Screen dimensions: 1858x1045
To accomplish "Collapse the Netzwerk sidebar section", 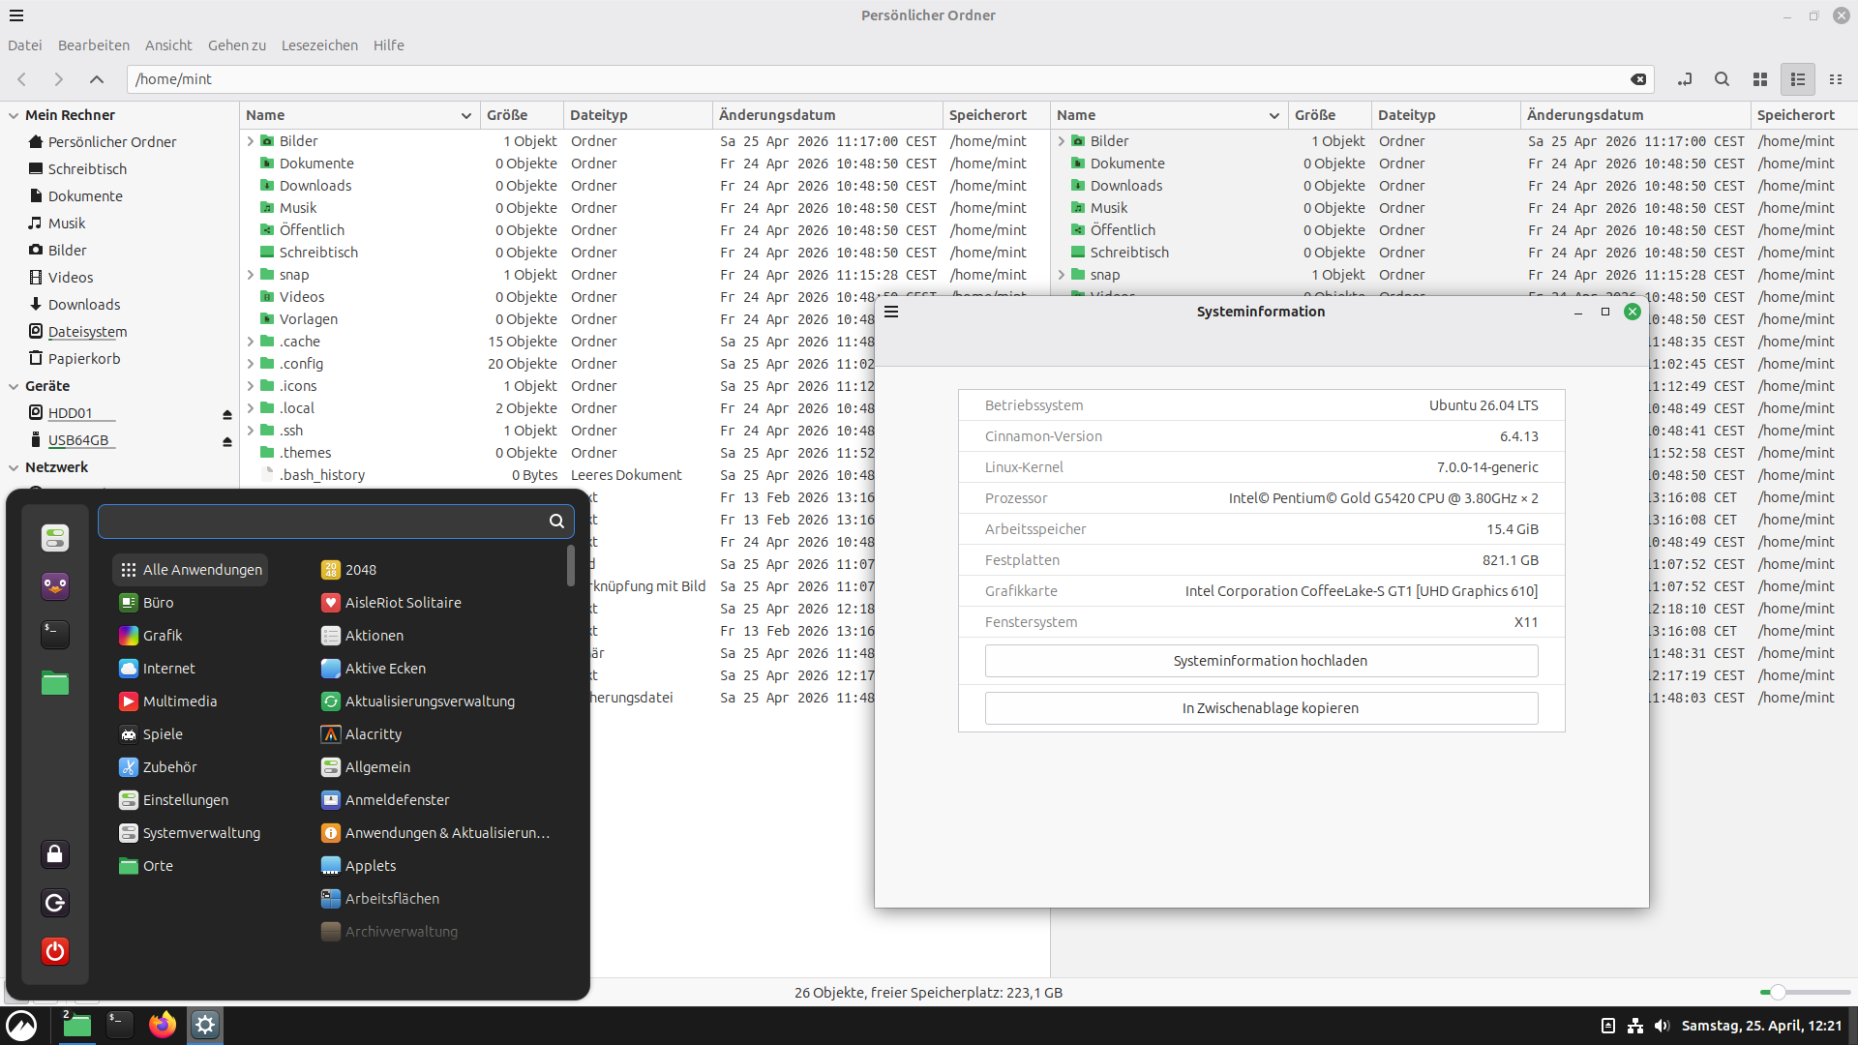I will click(x=14, y=467).
